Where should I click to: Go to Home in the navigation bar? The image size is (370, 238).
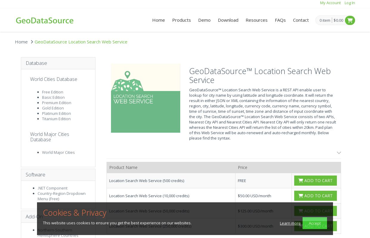pyautogui.click(x=158, y=20)
